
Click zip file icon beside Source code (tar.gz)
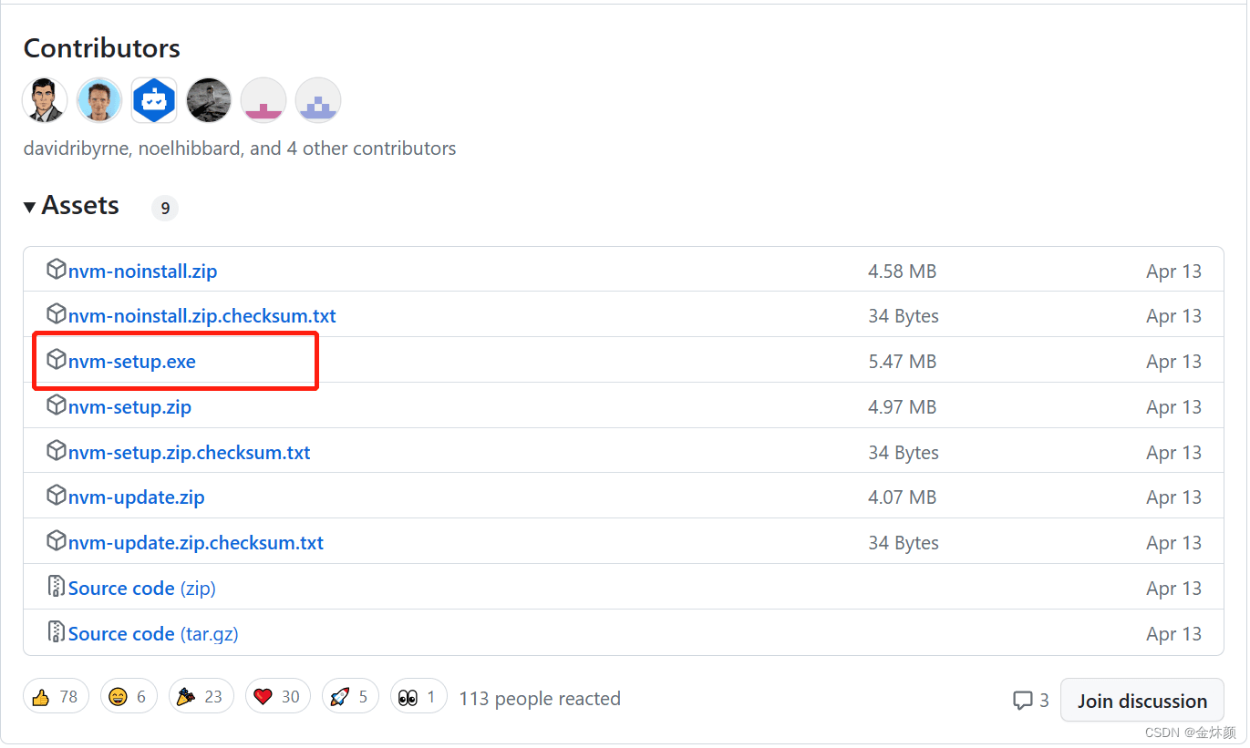(x=57, y=632)
